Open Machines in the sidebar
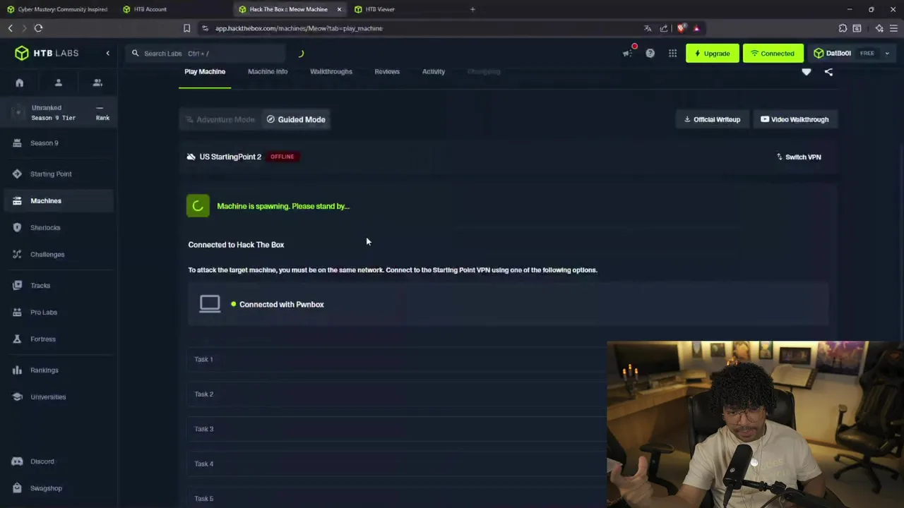This screenshot has width=904, height=508. point(59,200)
